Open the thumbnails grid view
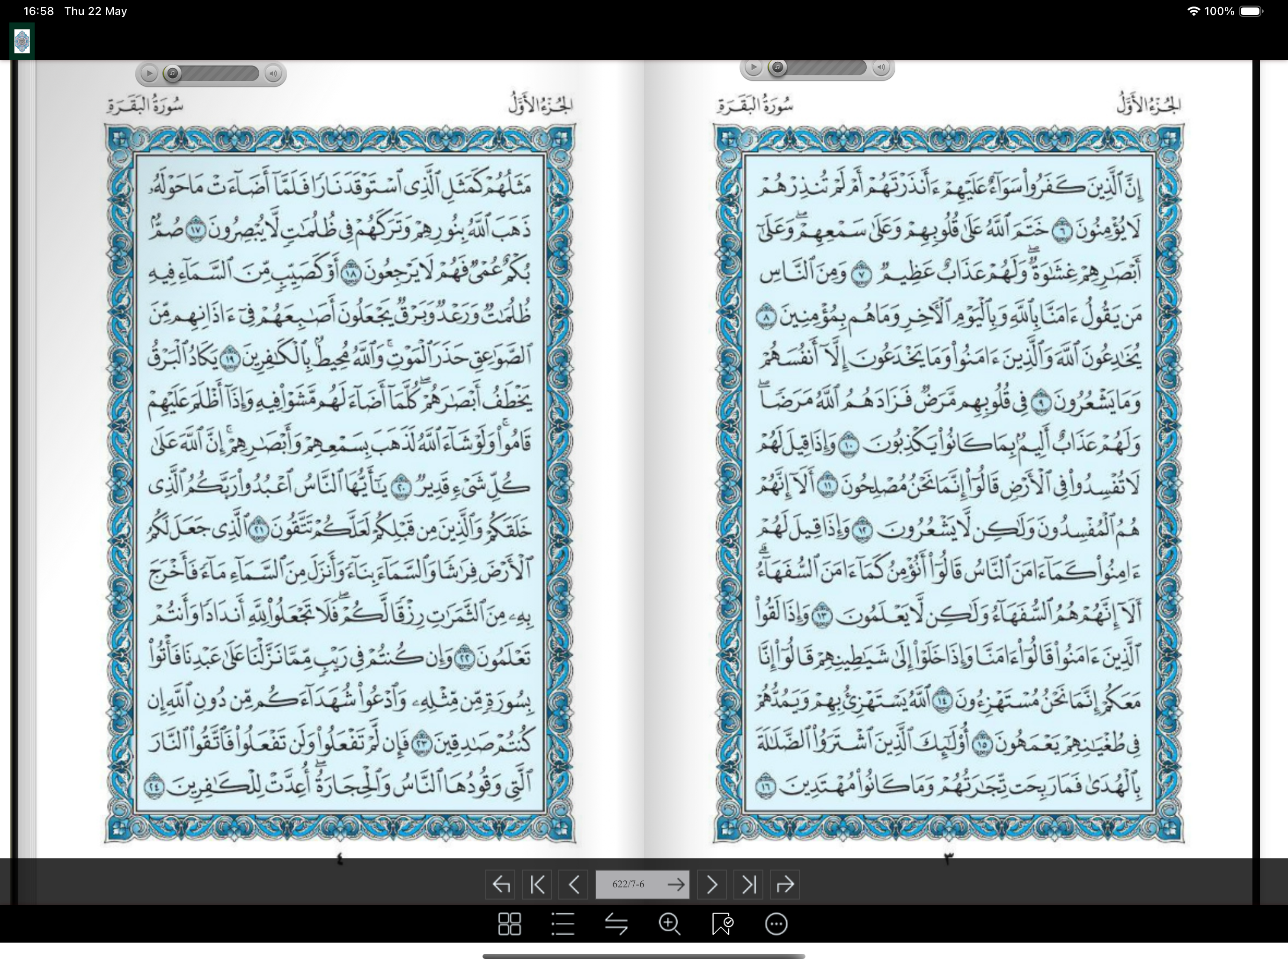This screenshot has width=1288, height=966. pyautogui.click(x=510, y=924)
